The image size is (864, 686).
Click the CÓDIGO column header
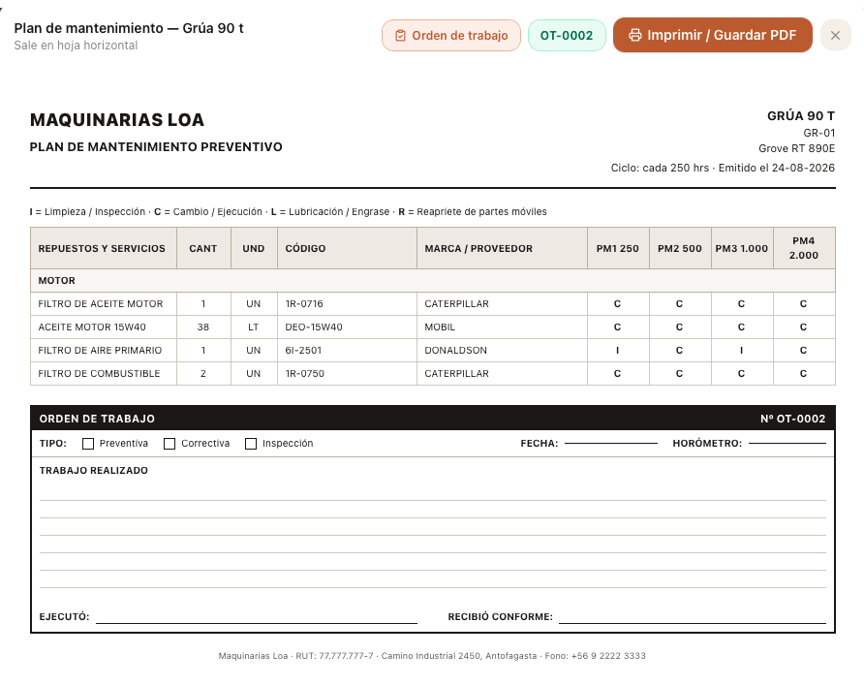coord(347,248)
